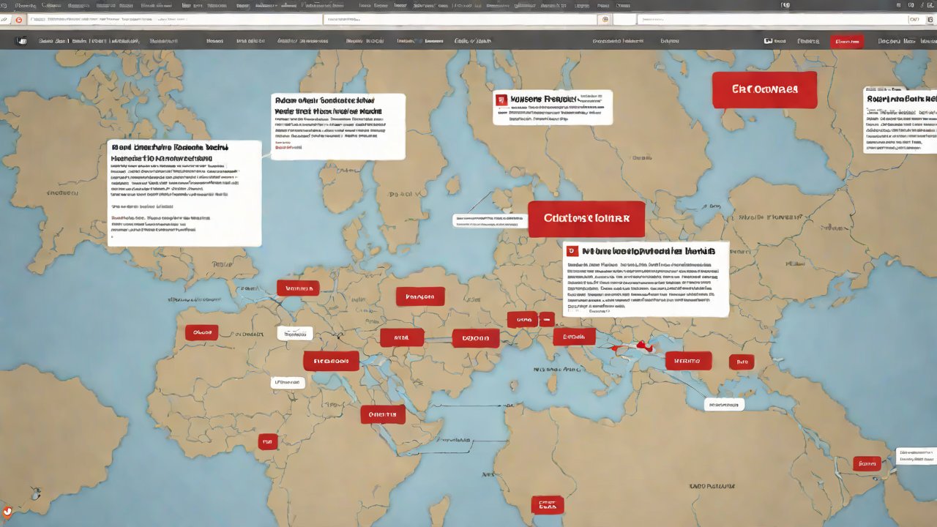
Task: Open the partially visible info card at the right edge
Action: point(900,121)
